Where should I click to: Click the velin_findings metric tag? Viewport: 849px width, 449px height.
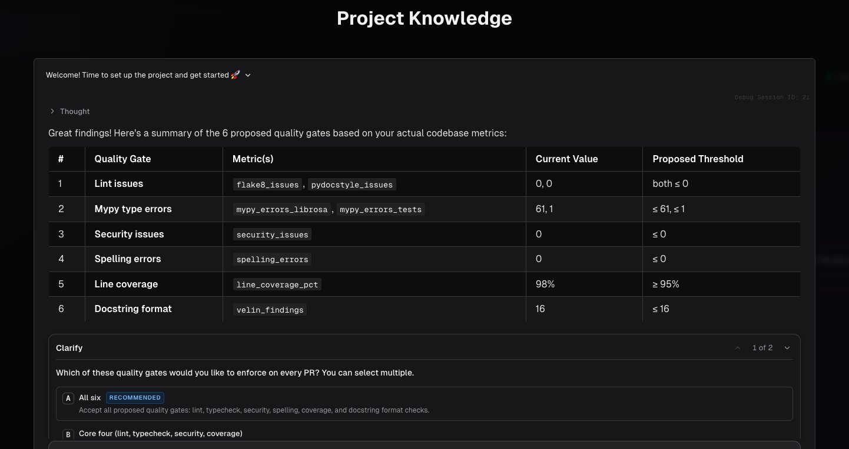[x=270, y=310]
